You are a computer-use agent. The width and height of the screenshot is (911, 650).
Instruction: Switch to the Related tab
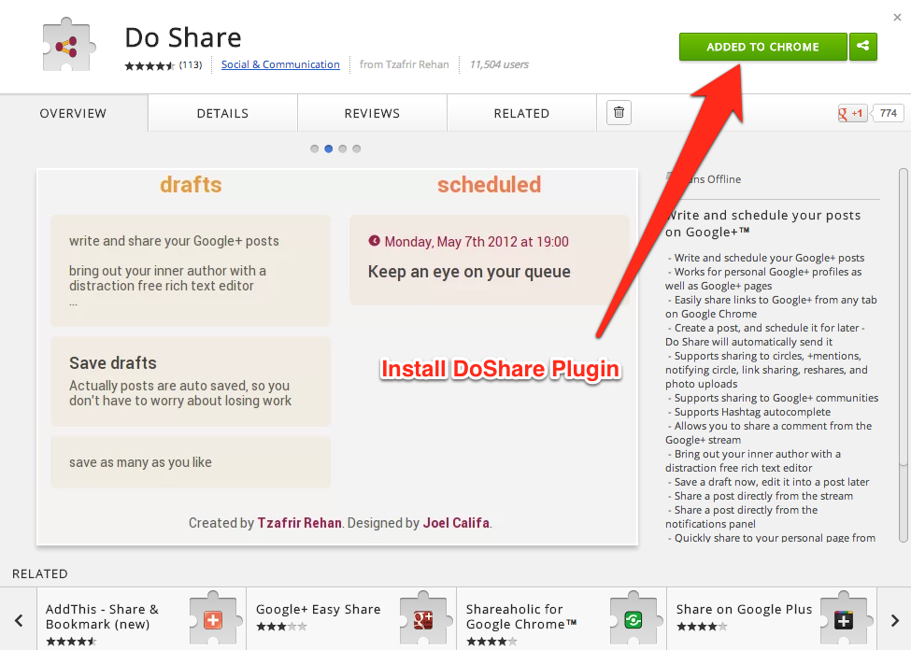521,113
